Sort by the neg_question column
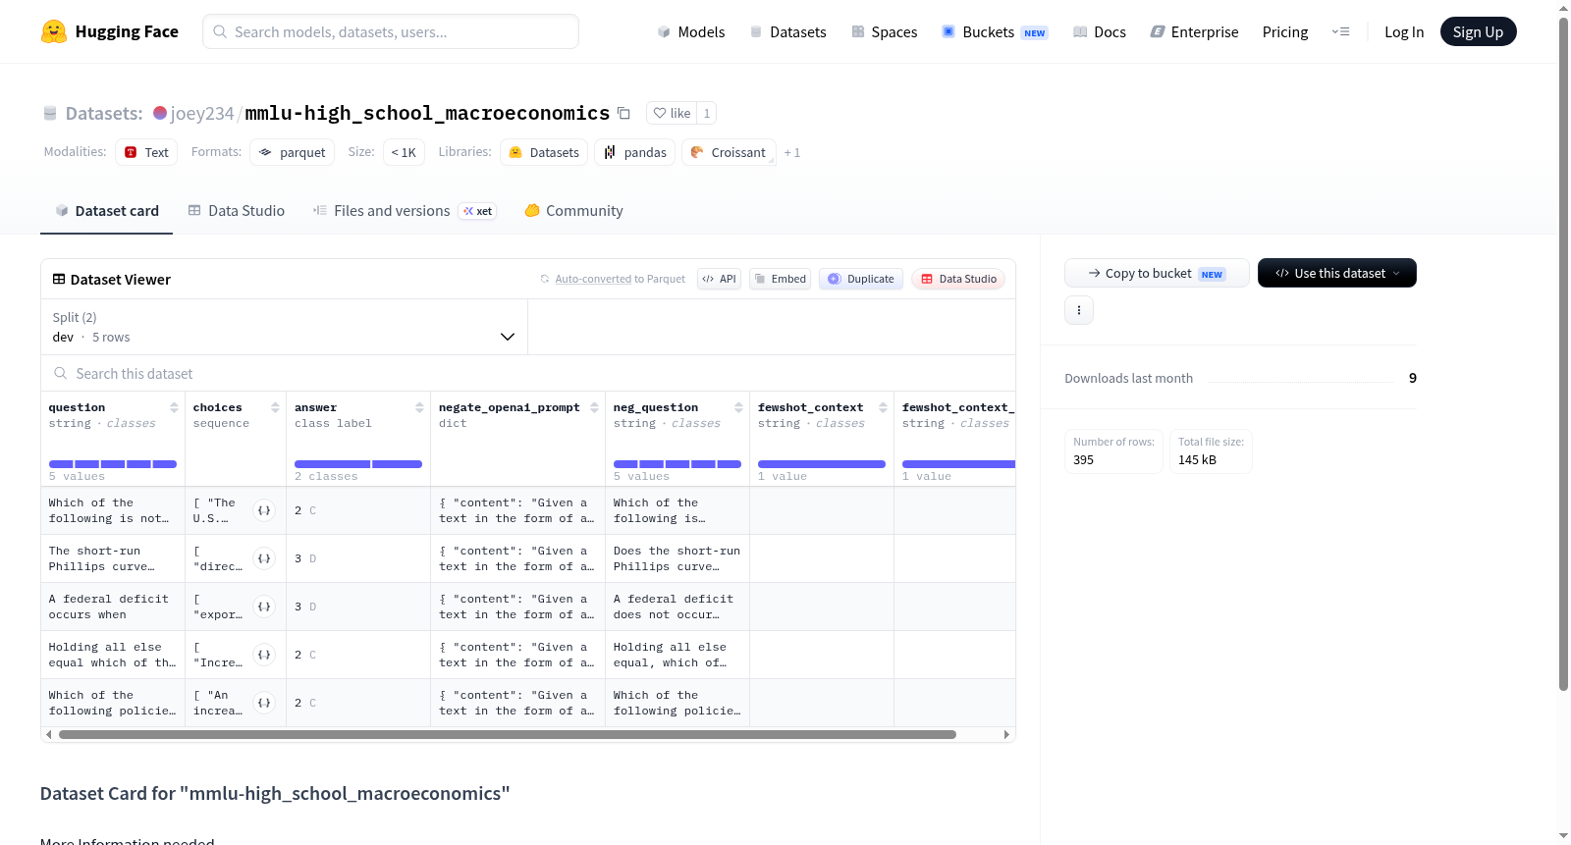The width and height of the screenshot is (1571, 845). [x=738, y=407]
